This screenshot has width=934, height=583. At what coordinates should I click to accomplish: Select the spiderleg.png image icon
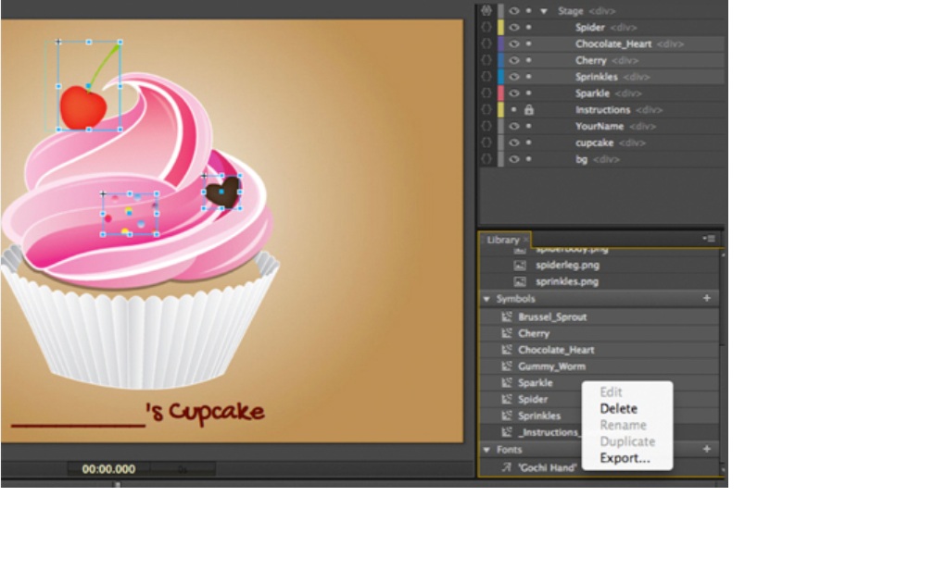tap(520, 265)
